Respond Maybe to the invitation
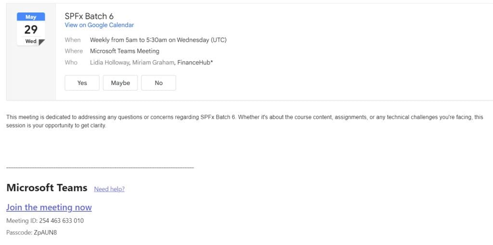 tap(120, 83)
